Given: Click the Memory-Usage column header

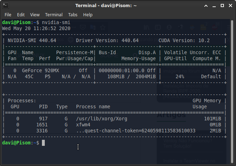Looking at the screenshot, I should (x=139, y=59).
